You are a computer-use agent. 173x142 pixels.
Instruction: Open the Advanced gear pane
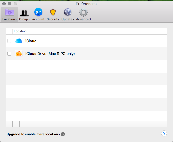point(84,15)
